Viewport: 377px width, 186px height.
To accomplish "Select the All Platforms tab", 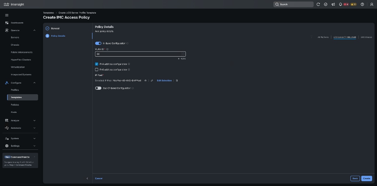I will click(323, 37).
